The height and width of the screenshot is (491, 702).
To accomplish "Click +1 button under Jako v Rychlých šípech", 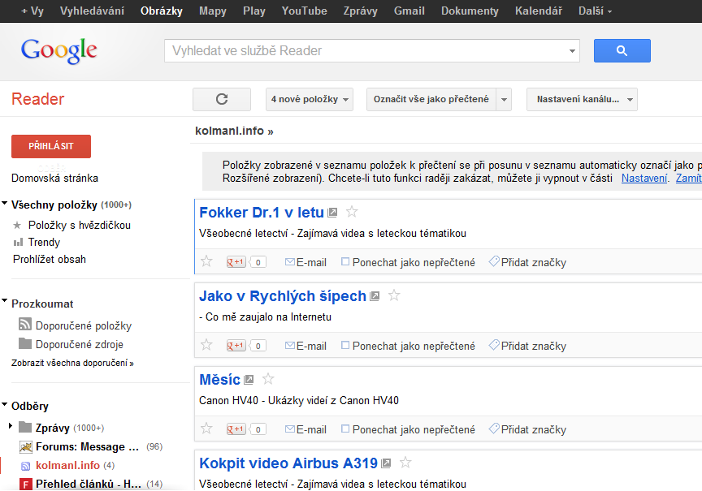I will 236,346.
